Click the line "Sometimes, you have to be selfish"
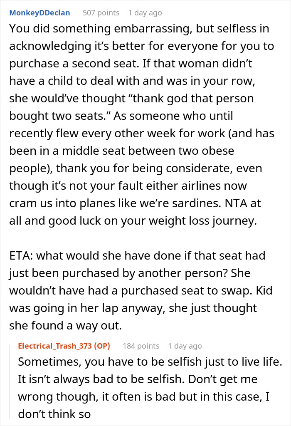The image size is (291, 426). coord(149,362)
